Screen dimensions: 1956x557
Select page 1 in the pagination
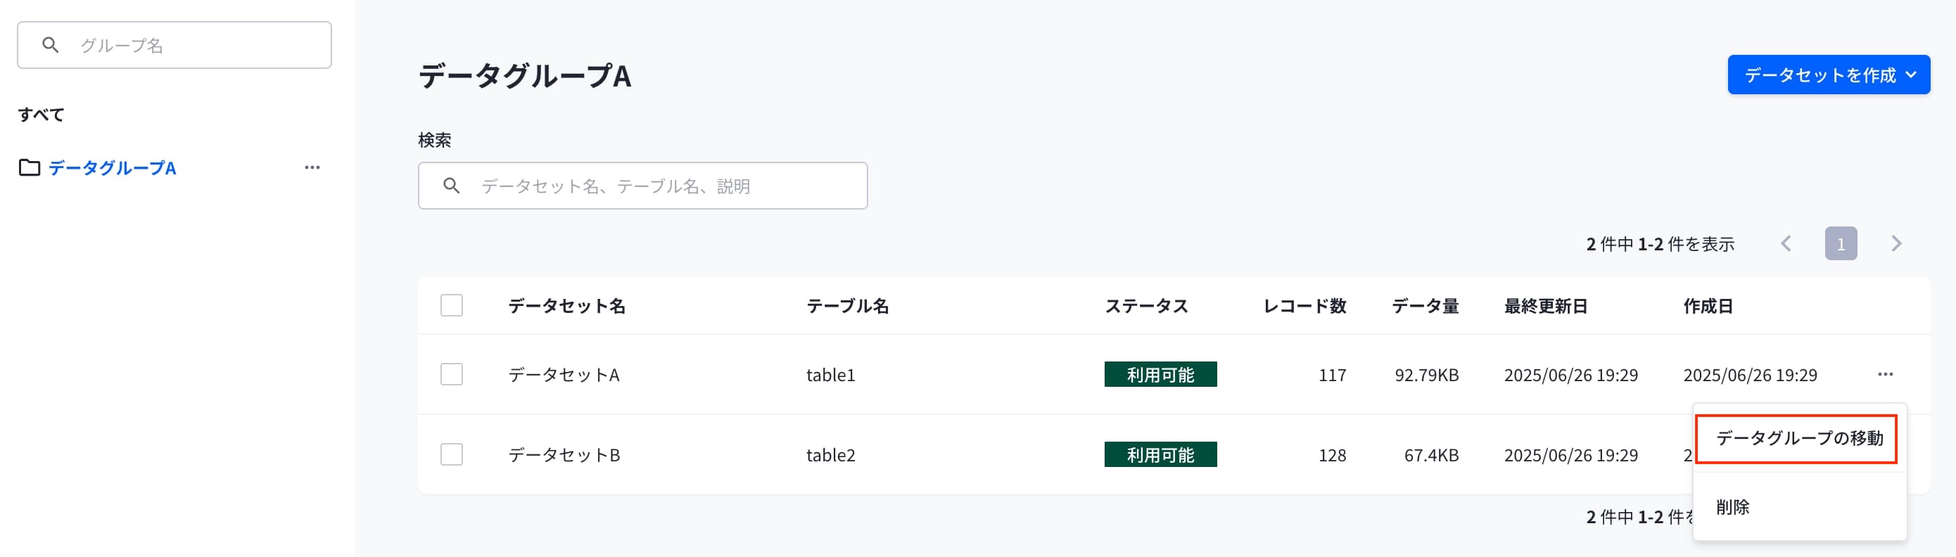click(x=1841, y=243)
